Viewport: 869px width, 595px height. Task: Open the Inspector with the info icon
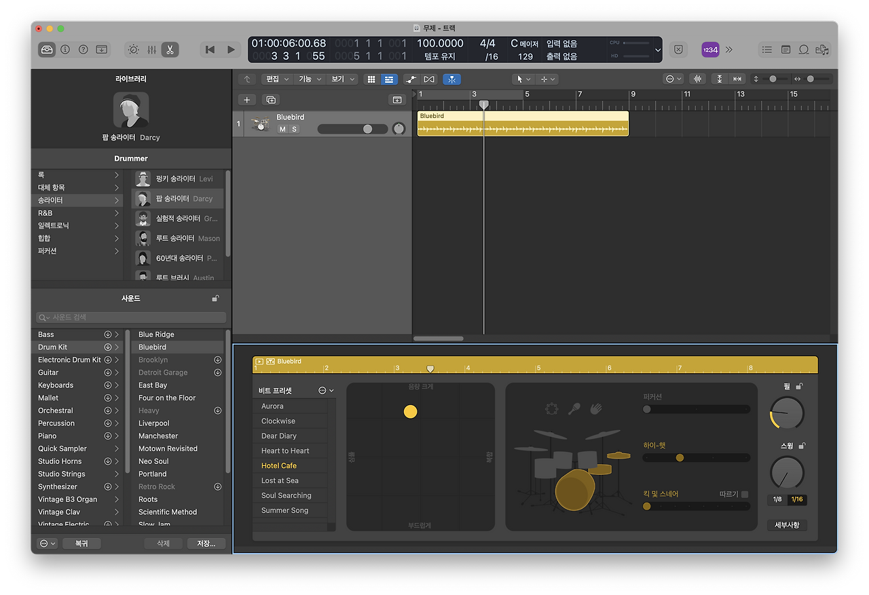point(65,50)
